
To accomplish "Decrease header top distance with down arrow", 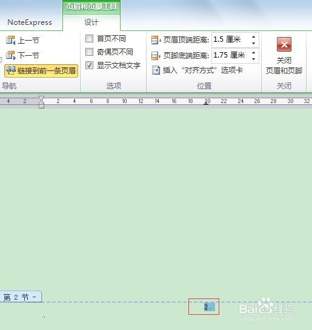I will (x=254, y=43).
